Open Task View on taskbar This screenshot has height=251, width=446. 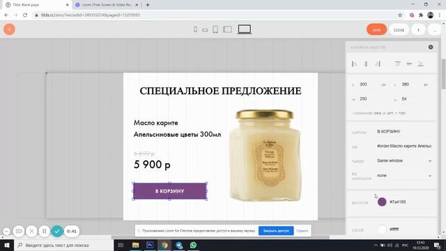[x=121, y=245]
